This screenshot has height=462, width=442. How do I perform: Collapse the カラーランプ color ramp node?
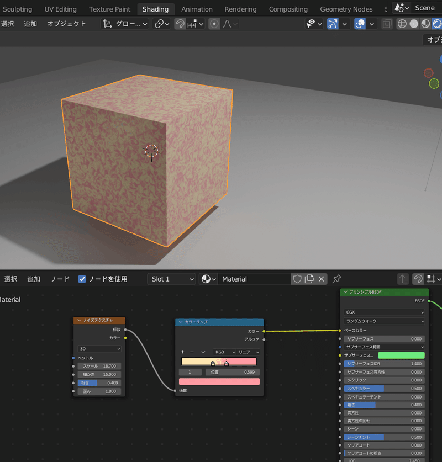181,322
